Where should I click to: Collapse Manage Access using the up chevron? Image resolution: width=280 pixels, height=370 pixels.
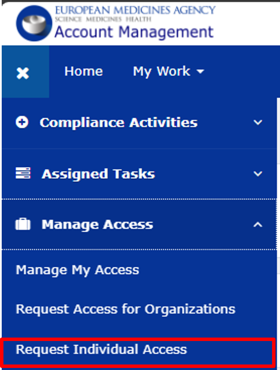point(258,225)
